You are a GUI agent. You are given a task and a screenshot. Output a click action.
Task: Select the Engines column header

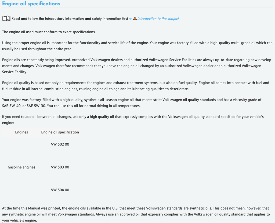[x=21, y=132]
